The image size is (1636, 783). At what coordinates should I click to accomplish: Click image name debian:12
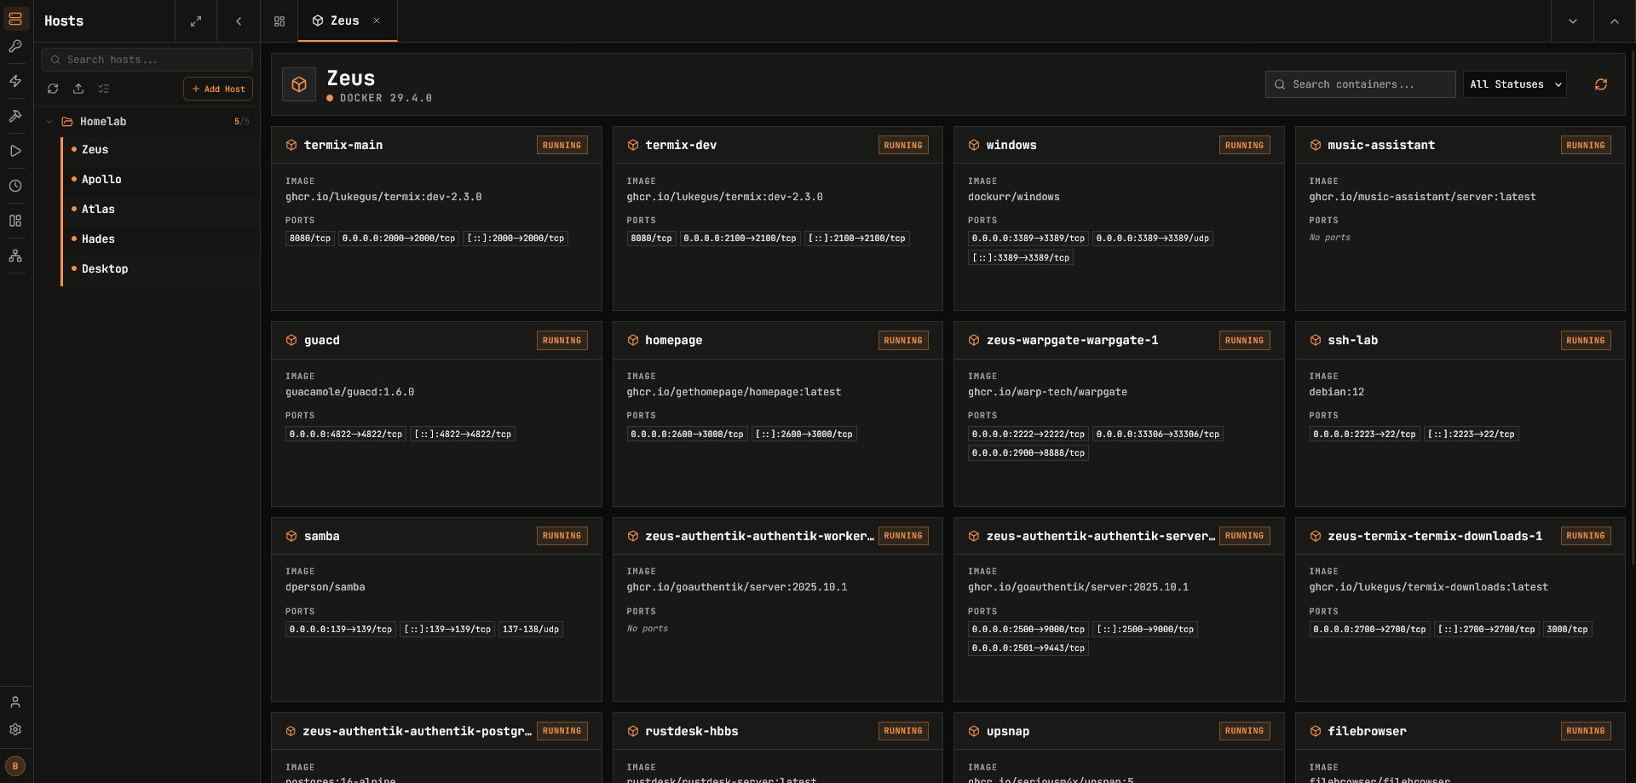[x=1337, y=392]
